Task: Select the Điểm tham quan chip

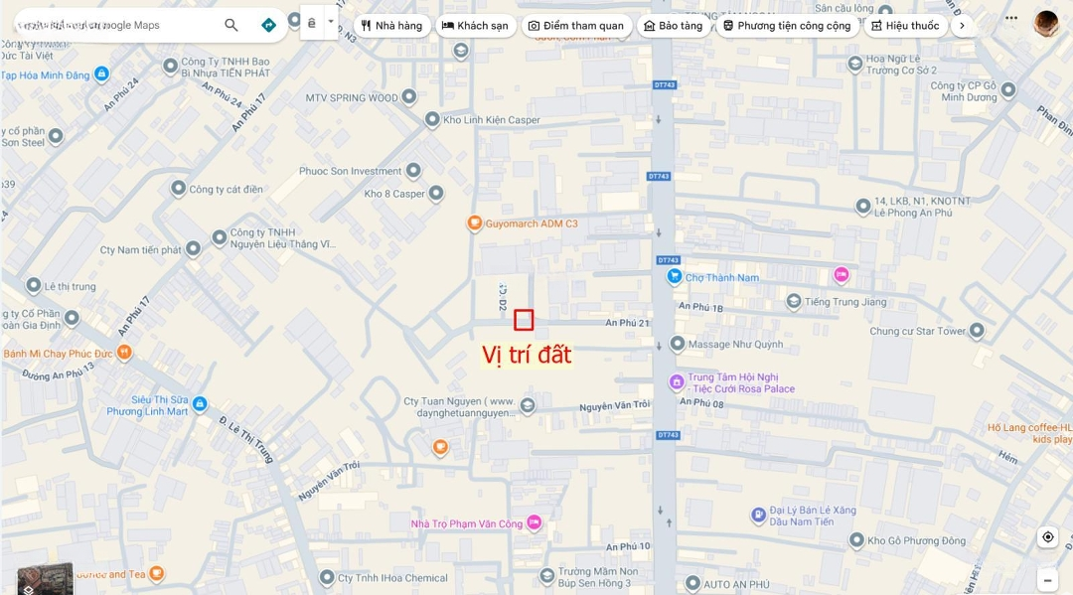Action: coord(576,25)
